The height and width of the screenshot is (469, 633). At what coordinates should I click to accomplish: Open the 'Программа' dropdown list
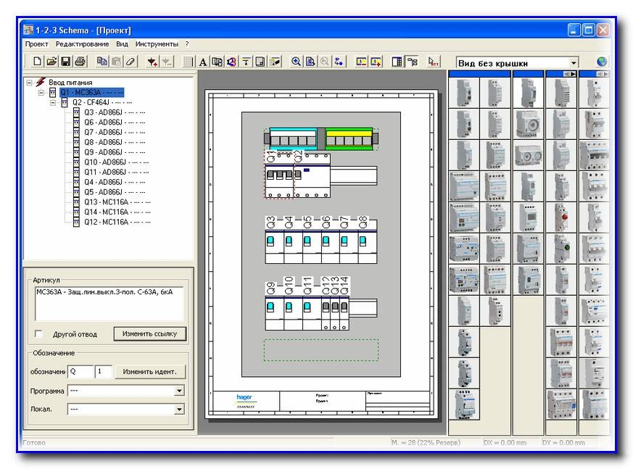point(179,391)
